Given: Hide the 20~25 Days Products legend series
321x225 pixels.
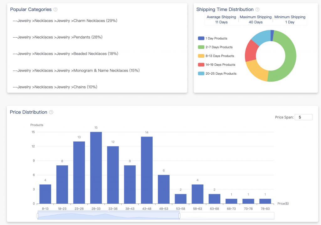Looking at the screenshot, I should pyautogui.click(x=217, y=73).
